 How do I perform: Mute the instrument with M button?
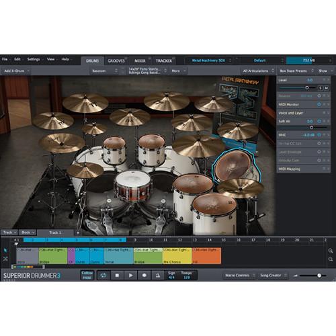[327, 88]
